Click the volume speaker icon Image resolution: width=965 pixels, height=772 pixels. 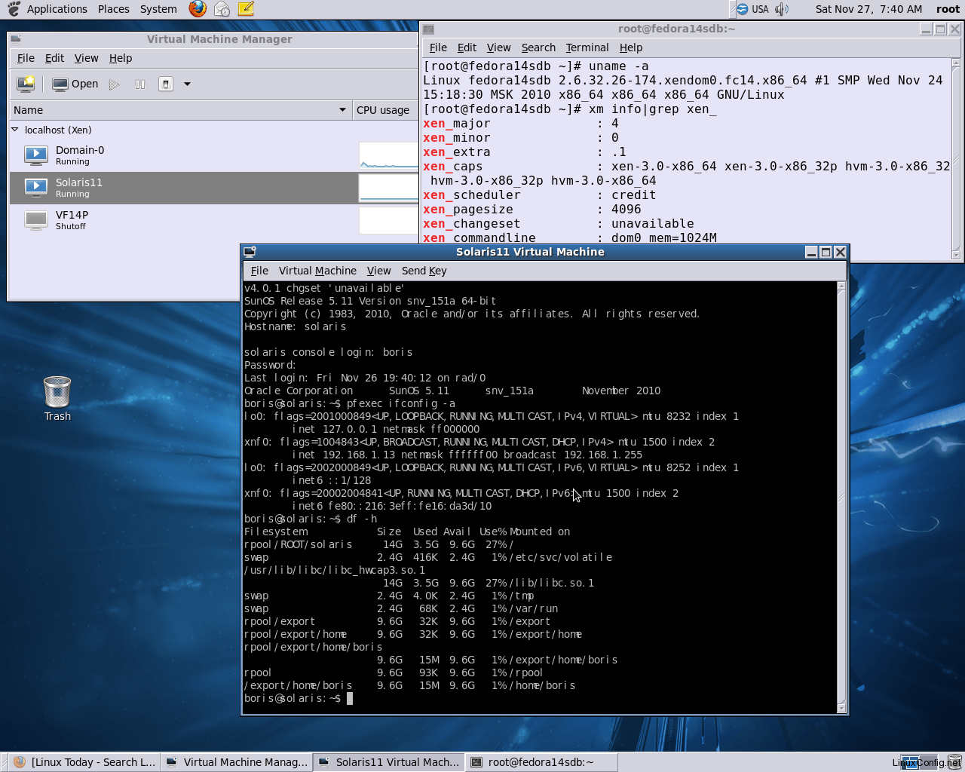(782, 9)
